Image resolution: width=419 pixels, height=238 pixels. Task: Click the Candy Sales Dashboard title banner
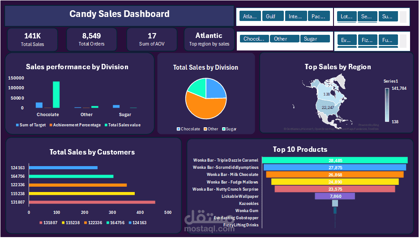click(119, 16)
